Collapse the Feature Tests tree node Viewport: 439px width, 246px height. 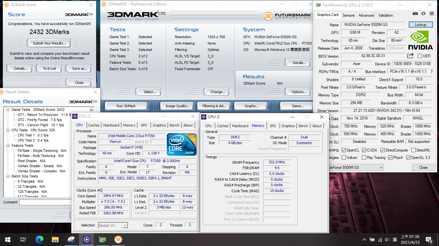click(8, 145)
